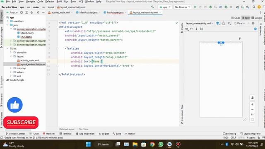Click TextView breadcrumb at editor bottom
This screenshot has height=149, width=265.
click(84, 129)
